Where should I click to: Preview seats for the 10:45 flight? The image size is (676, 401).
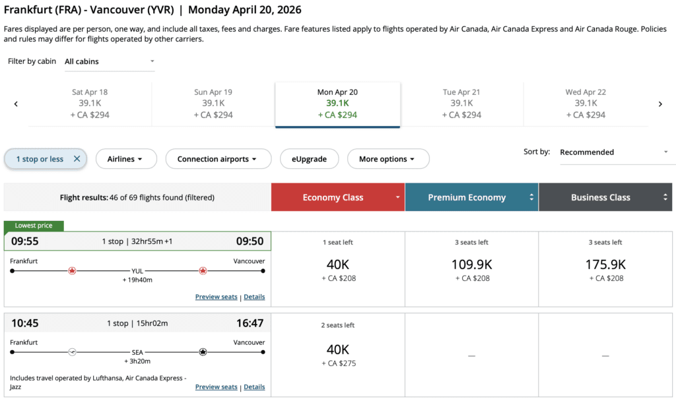(x=216, y=387)
